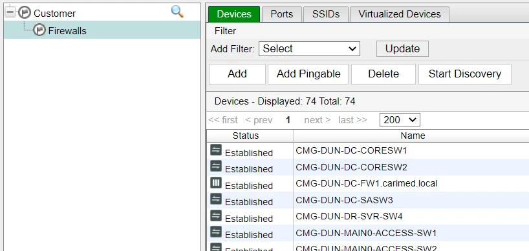The image size is (529, 251).
Task: Switch to the Devices tab
Action: pos(234,14)
